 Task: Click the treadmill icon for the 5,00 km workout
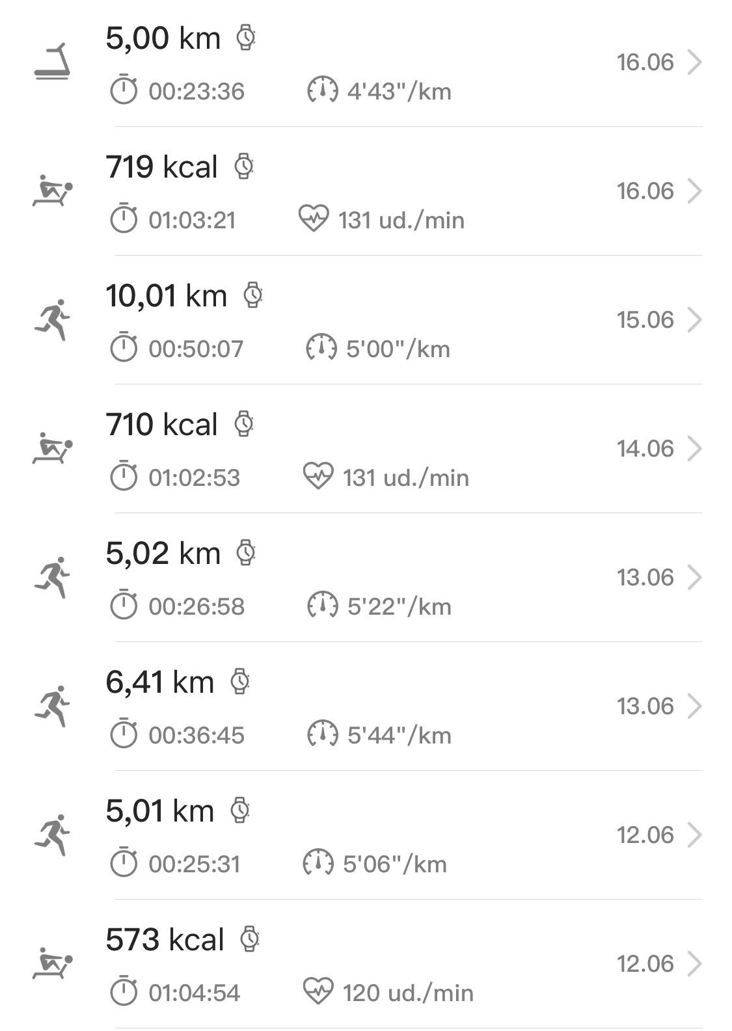(x=52, y=62)
